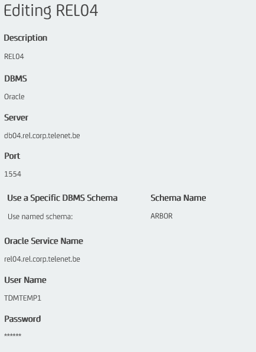The image size is (256, 352).
Task: Click the Editing REL04 page heading
Action: point(51,11)
